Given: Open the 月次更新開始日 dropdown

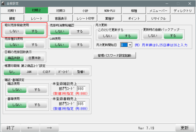Looking at the screenshot, I should pos(130,45).
